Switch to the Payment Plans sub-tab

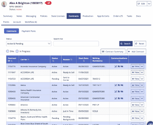[29, 31]
